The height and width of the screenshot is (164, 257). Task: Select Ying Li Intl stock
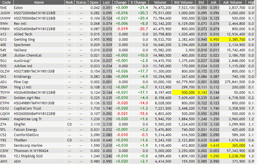(x=23, y=87)
